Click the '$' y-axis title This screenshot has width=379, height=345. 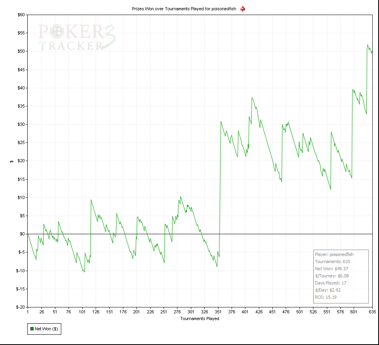pos(11,161)
